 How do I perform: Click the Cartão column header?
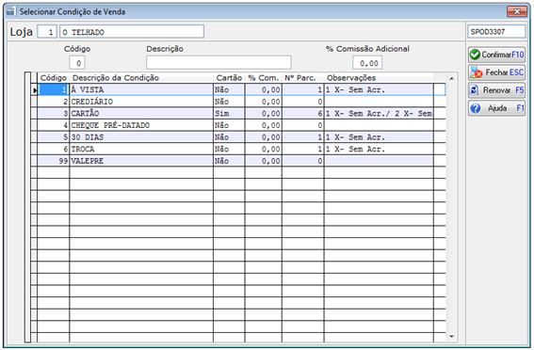(x=229, y=78)
